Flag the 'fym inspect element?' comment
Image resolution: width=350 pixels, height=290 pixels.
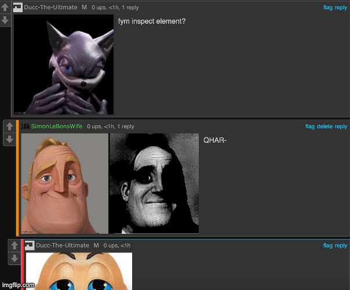(327, 8)
